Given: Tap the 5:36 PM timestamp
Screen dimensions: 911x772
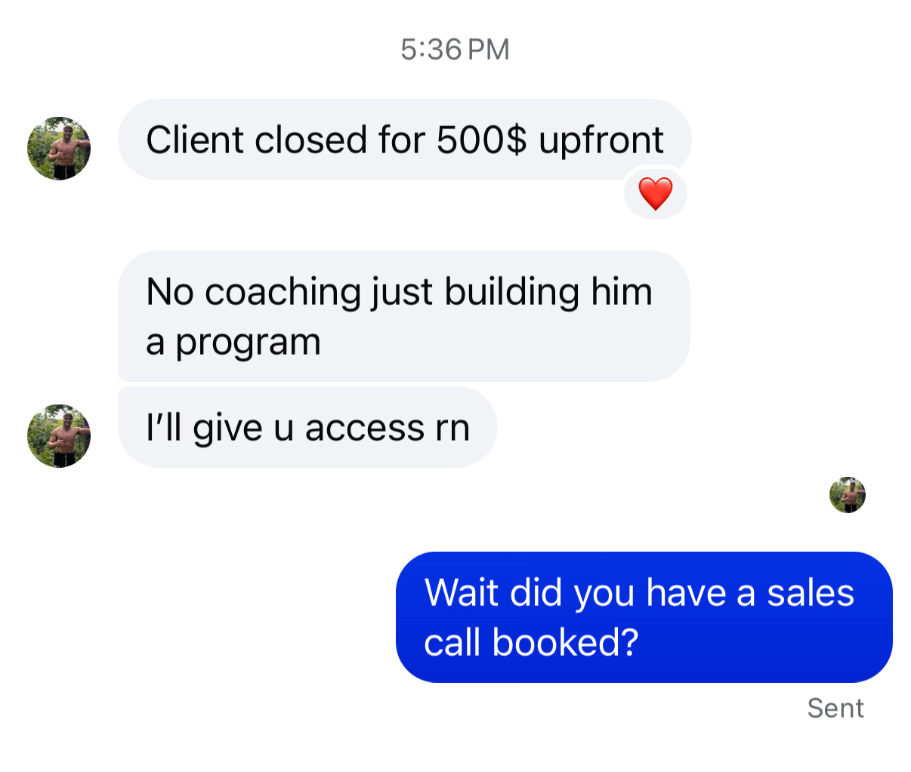Looking at the screenshot, I should point(455,50).
